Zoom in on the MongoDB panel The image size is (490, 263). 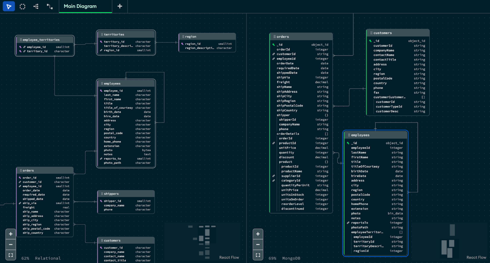pyautogui.click(x=258, y=234)
